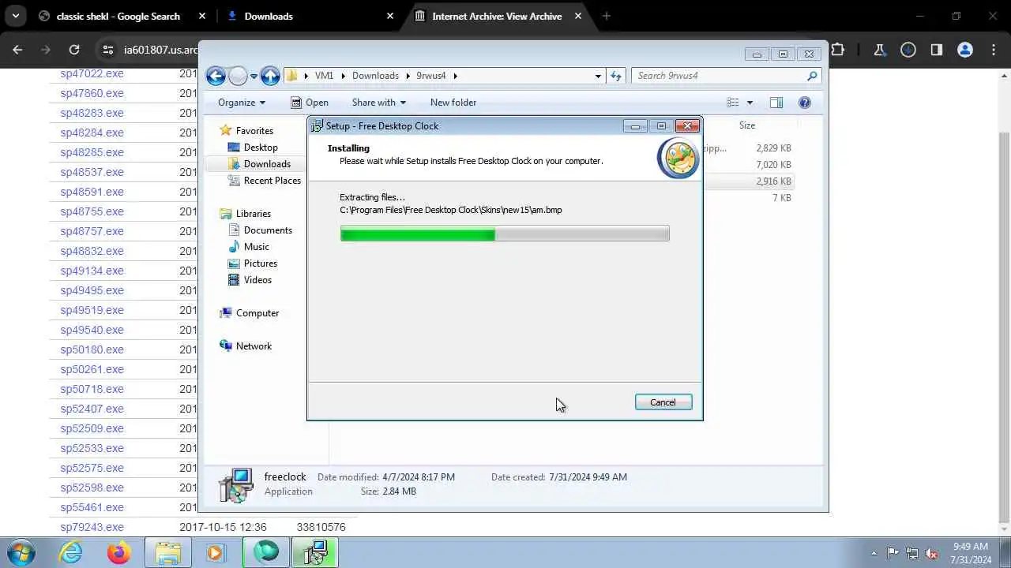Open sp48537.exe link
1011x568 pixels.
[x=92, y=172]
